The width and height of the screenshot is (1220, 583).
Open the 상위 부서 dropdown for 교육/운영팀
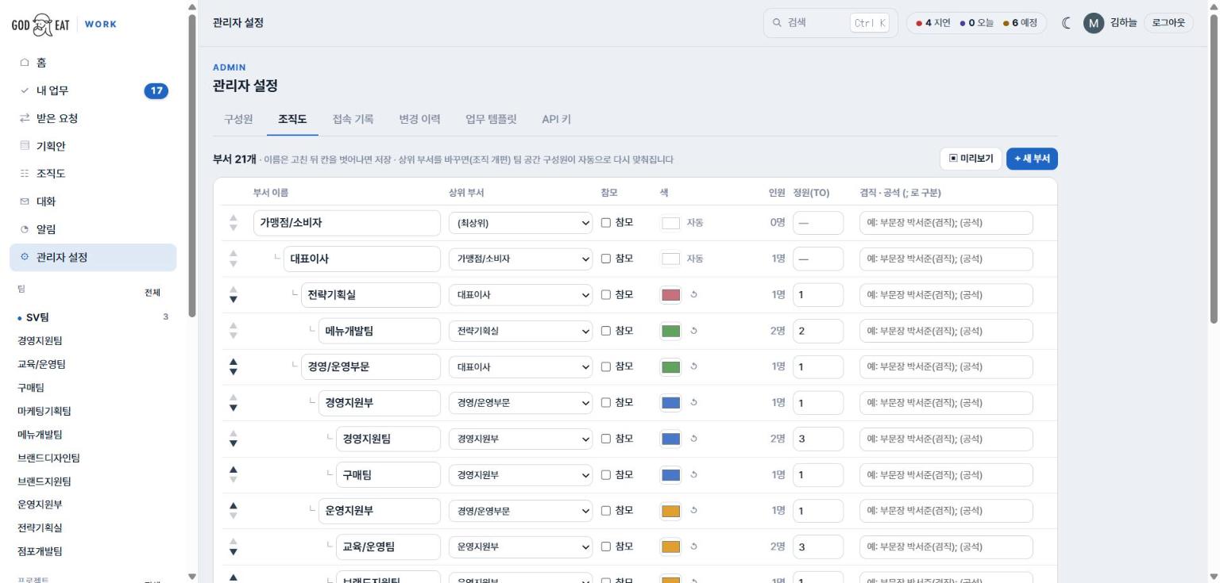point(520,547)
